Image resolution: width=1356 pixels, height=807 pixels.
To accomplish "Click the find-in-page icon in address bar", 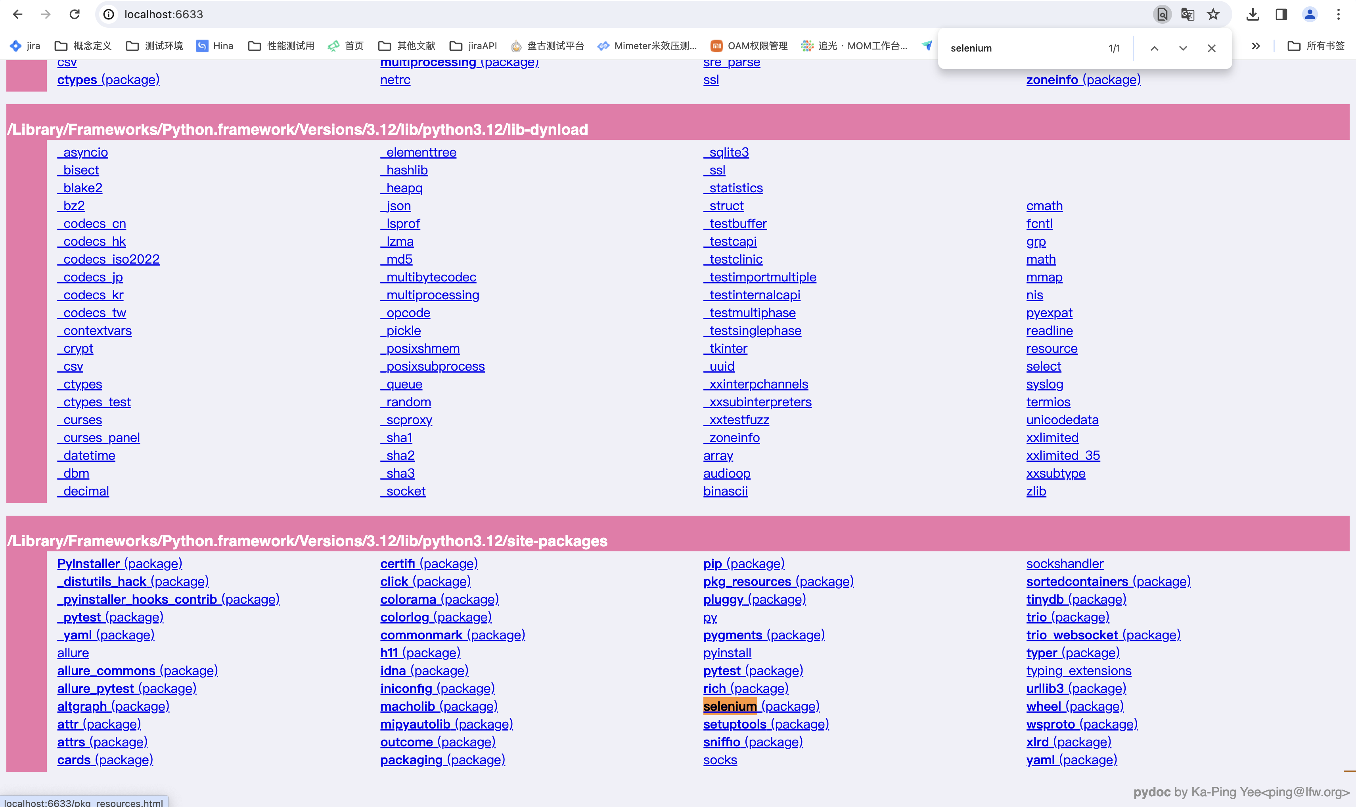I will [x=1162, y=14].
